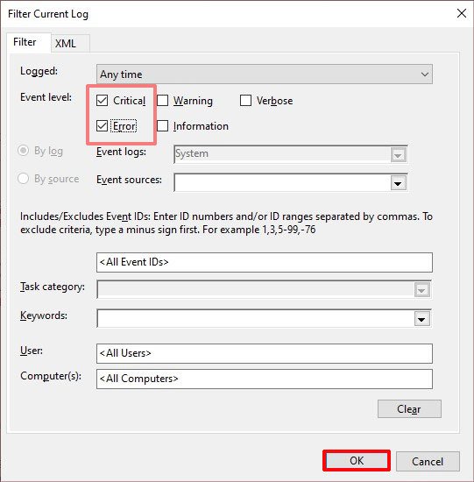Click into the All Users field
The width and height of the screenshot is (474, 482).
click(x=265, y=353)
